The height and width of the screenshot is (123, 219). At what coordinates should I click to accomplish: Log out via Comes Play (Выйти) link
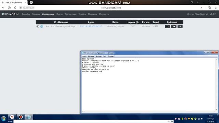197,14
